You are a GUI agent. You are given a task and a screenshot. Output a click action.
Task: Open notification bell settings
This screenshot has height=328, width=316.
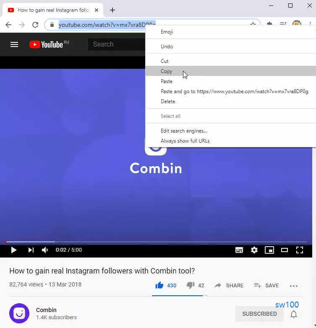294,314
